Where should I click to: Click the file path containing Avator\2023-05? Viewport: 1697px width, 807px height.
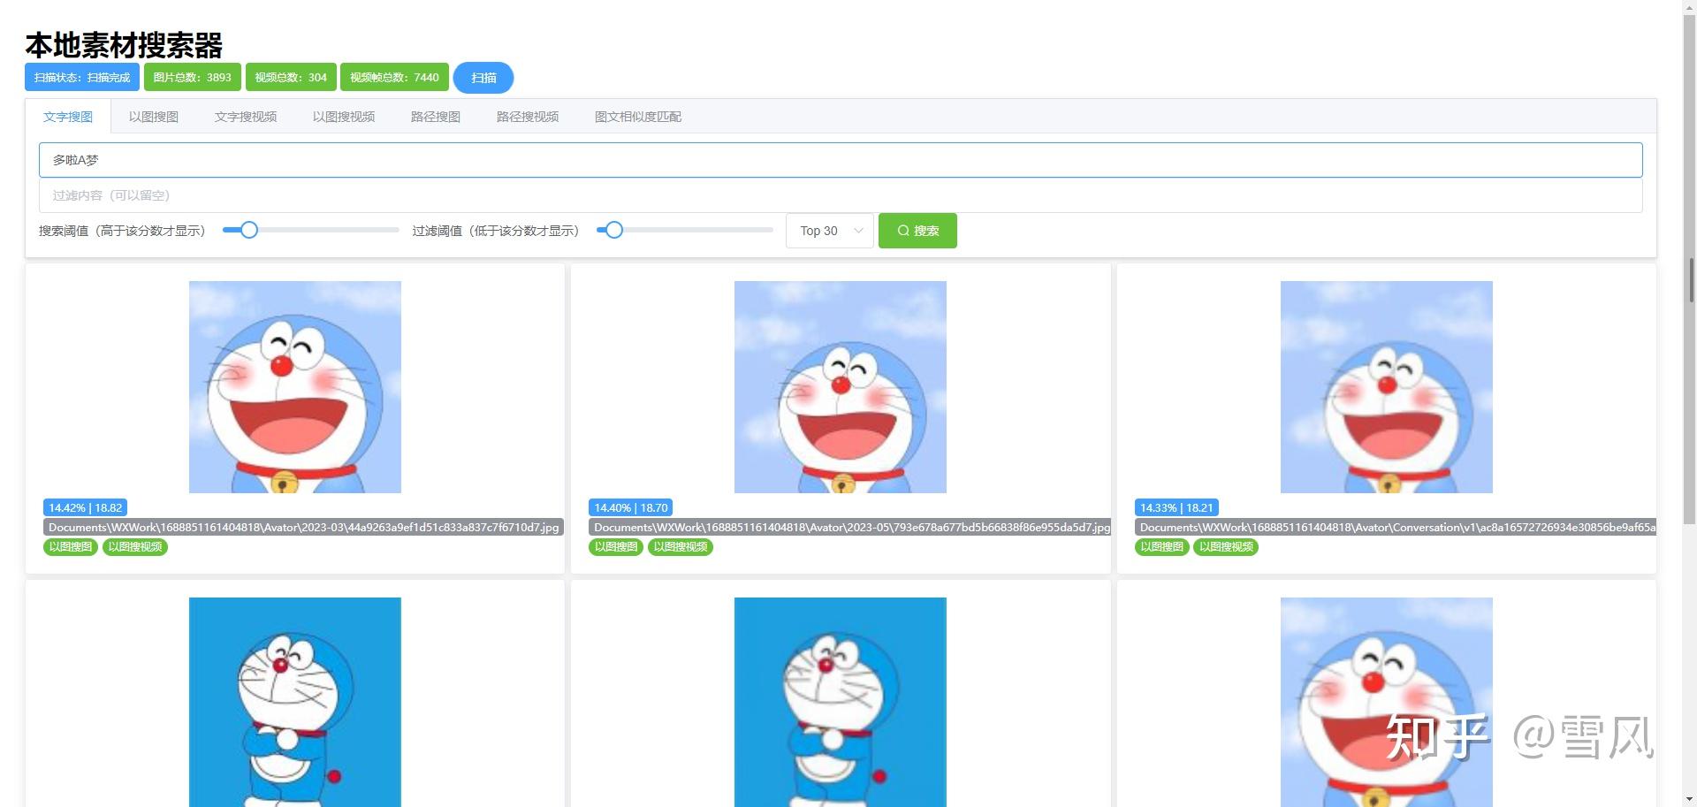[x=849, y=528]
